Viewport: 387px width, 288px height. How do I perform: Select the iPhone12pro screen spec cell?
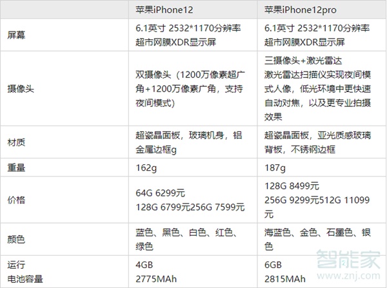click(322, 35)
